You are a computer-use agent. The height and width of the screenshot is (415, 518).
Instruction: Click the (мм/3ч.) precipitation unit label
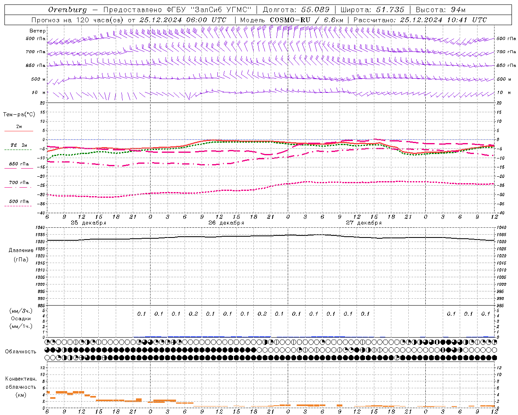21,311
